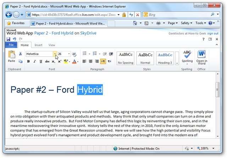Click the Undo arrow icon
This screenshot has height=158, width=227.
tap(15, 39)
